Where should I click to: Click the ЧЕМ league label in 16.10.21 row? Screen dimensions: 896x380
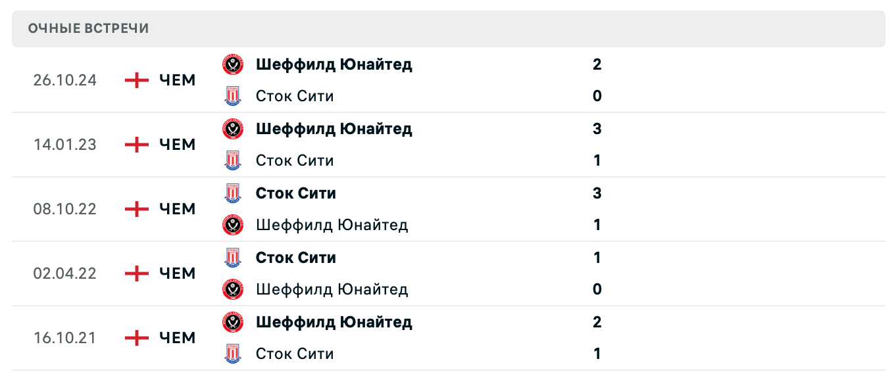pos(178,338)
